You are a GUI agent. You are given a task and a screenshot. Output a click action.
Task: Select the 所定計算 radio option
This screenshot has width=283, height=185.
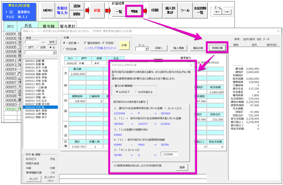(70, 49)
